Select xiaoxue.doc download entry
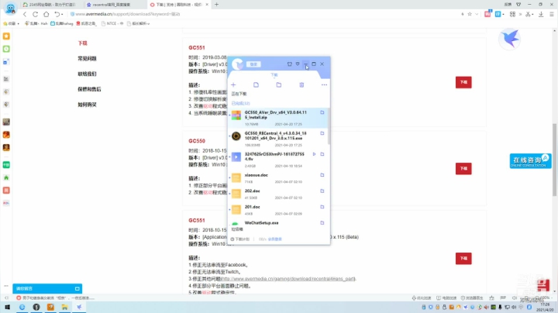 click(x=278, y=178)
